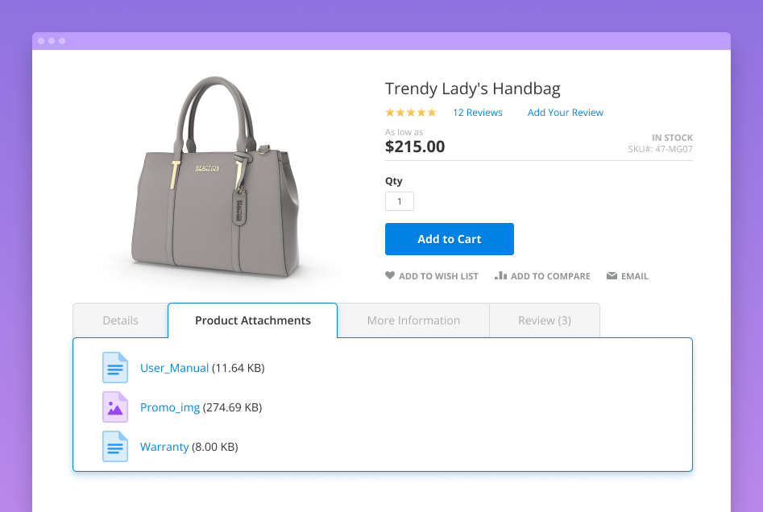Click the envelope email icon
Image resolution: width=763 pixels, height=512 pixels.
(x=611, y=275)
